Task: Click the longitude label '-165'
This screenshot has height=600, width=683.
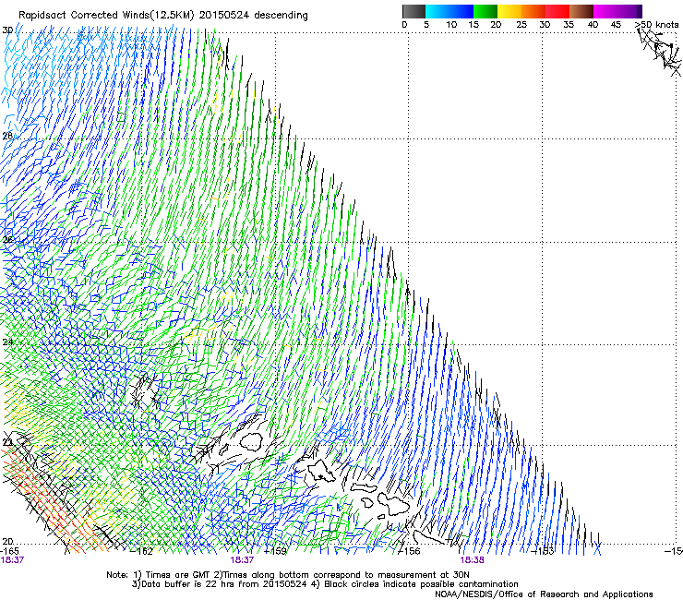Action: click(x=9, y=551)
